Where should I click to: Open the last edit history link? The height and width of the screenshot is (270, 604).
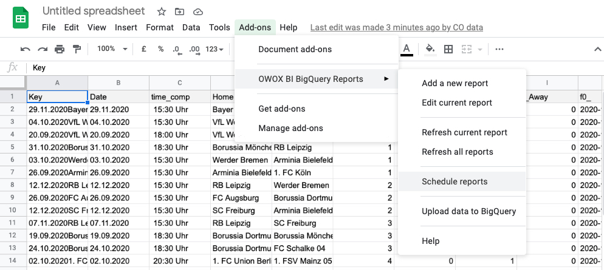click(x=396, y=27)
